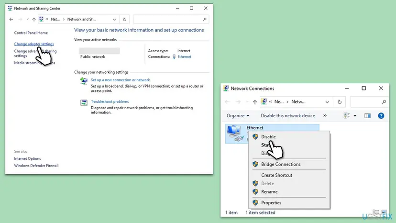396x223 pixels.
Task: Refresh the Network Connections window
Action: click(340, 102)
